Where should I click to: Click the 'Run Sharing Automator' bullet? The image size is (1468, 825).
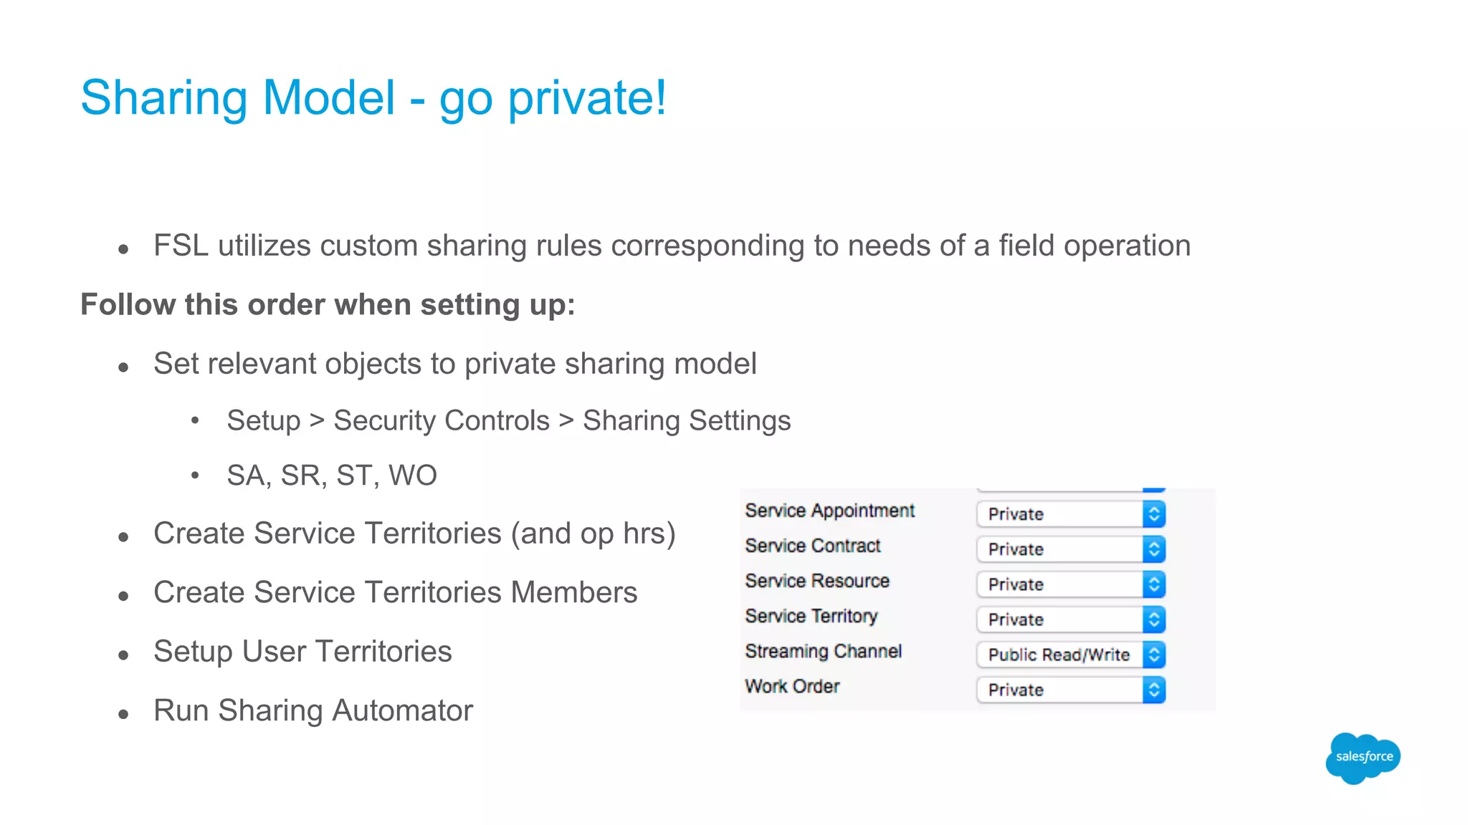pos(313,710)
